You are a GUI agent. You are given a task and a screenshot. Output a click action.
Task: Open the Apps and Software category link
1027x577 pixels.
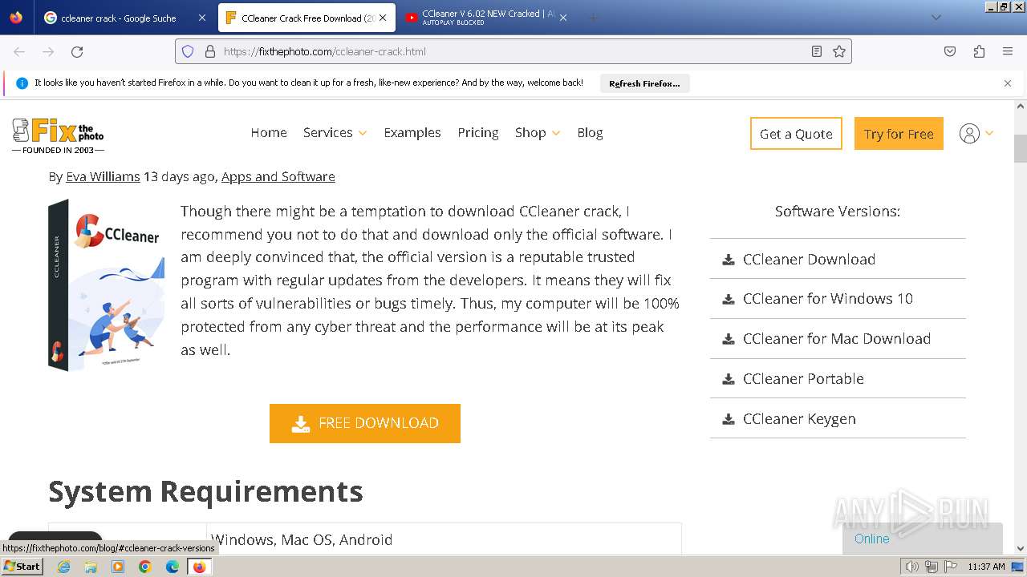click(x=278, y=176)
